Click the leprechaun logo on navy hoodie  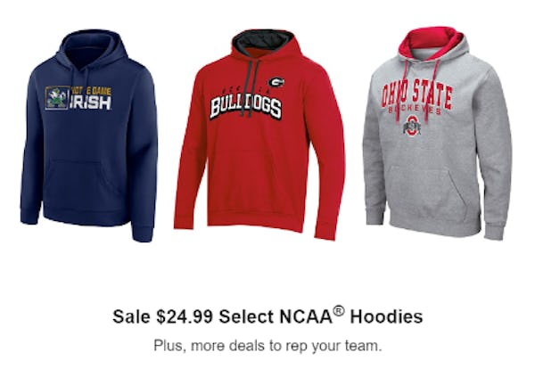tap(57, 97)
